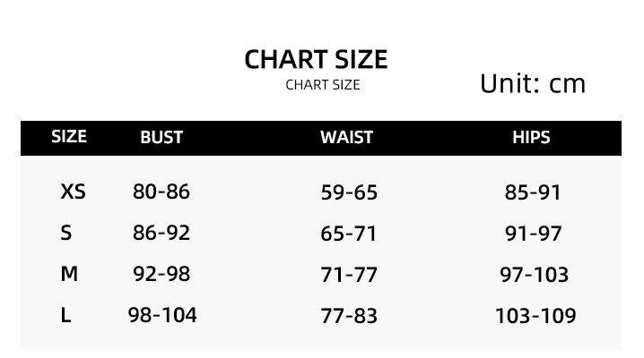Viewport: 644px width, 358px height.
Task: Select the WAIST column header
Action: pos(346,138)
